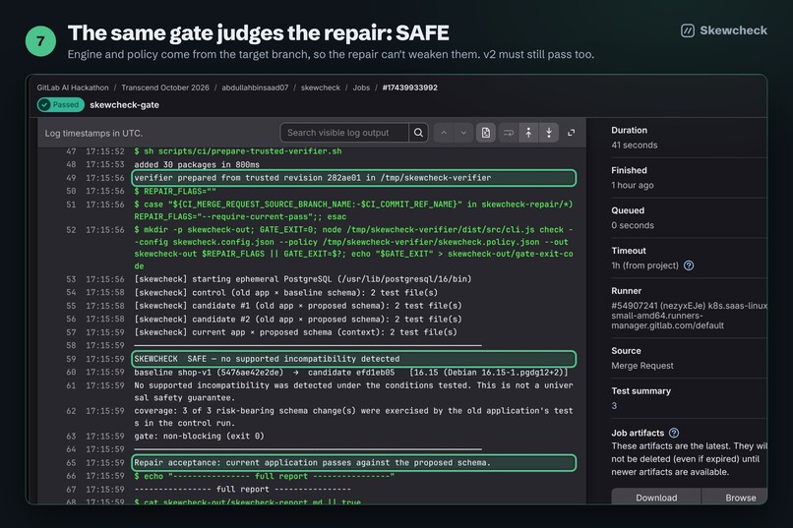Focus the Search visible log output field
This screenshot has width=793, height=528.
click(x=344, y=133)
